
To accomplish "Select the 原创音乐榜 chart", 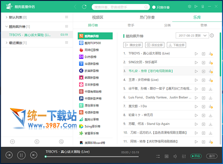I will [95, 106].
